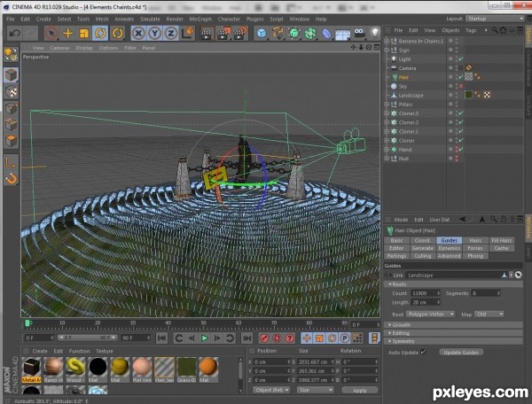Add a light object icon
This screenshot has height=404, width=532.
[374, 33]
